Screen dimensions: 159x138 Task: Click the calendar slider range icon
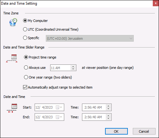click(x=12, y=58)
